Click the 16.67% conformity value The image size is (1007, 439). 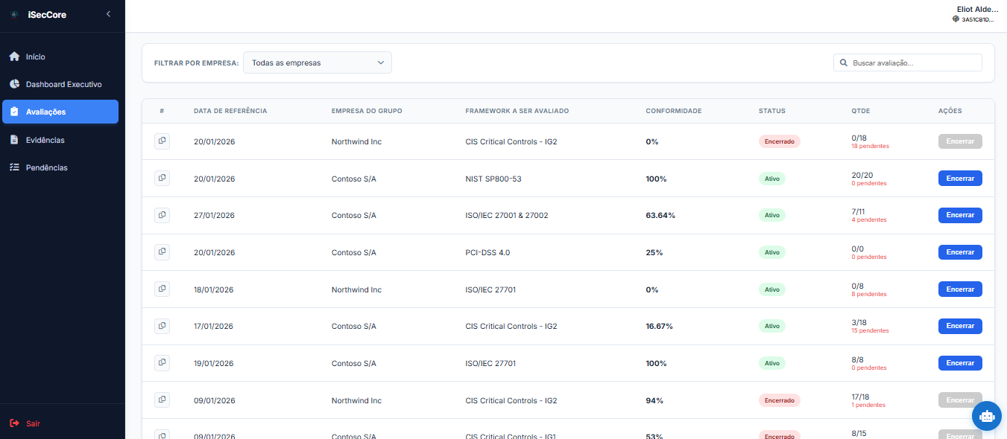coord(660,326)
